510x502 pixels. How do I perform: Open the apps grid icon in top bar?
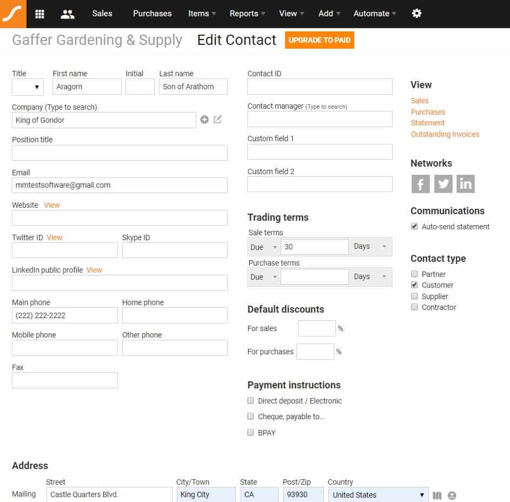point(39,14)
